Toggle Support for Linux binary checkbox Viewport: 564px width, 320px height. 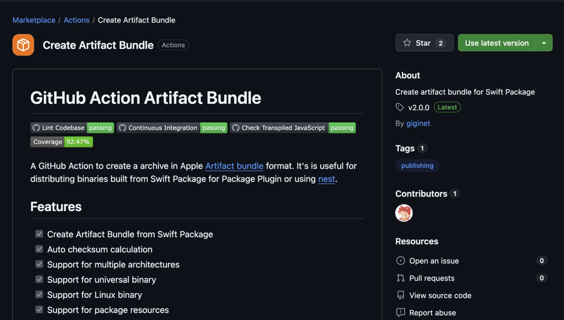(x=39, y=295)
